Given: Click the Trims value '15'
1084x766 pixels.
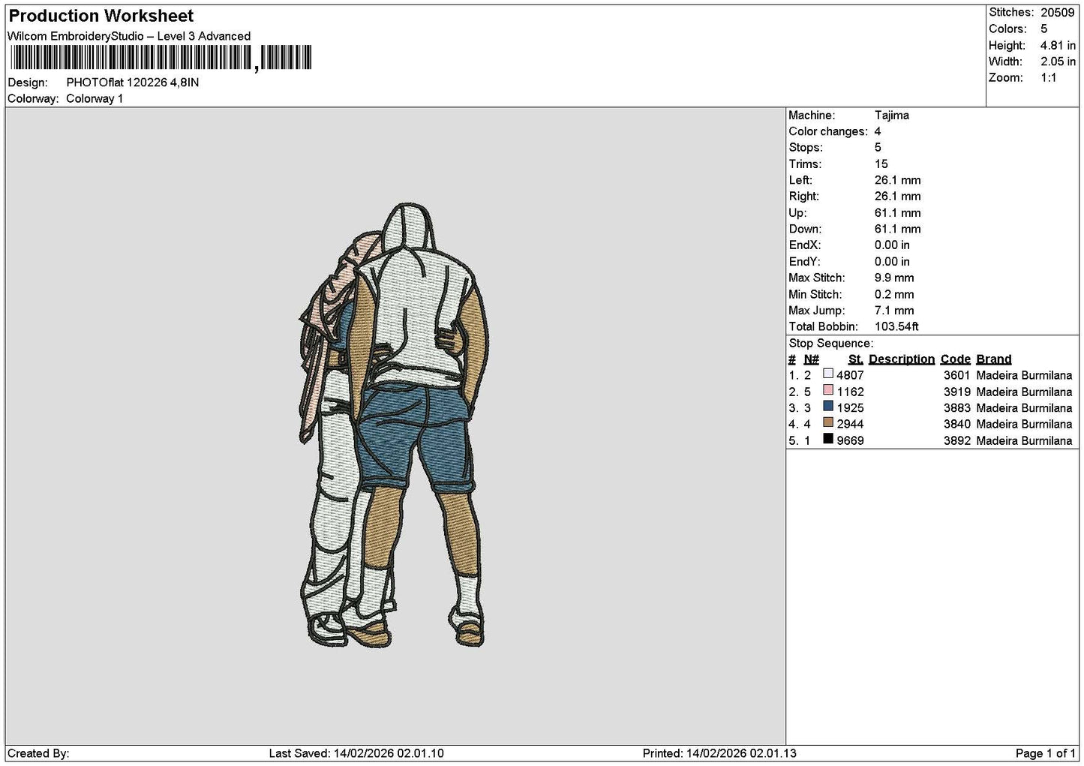Looking at the screenshot, I should pyautogui.click(x=881, y=164).
